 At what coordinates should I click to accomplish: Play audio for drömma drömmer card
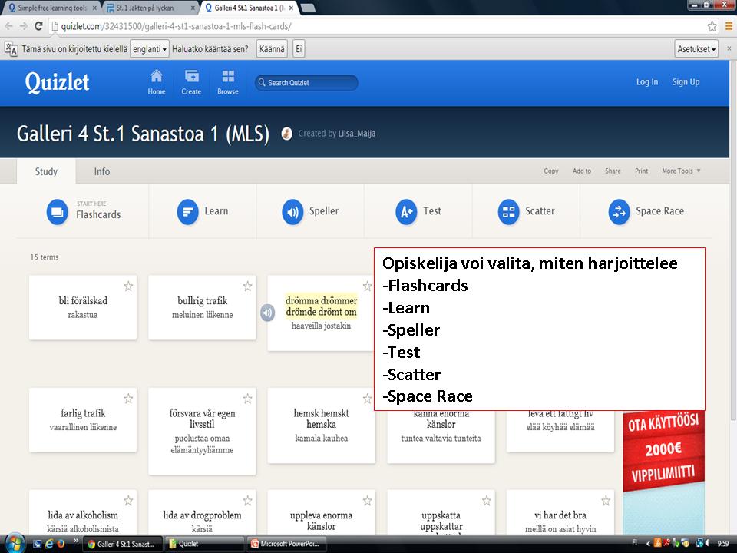pos(267,313)
